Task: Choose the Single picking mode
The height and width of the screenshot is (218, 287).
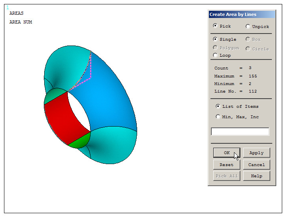Action: [x=215, y=39]
